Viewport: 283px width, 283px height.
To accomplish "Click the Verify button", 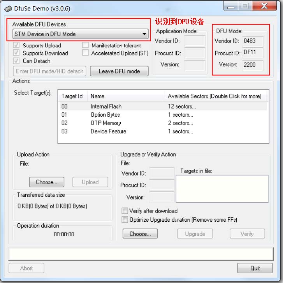I will tap(247, 233).
